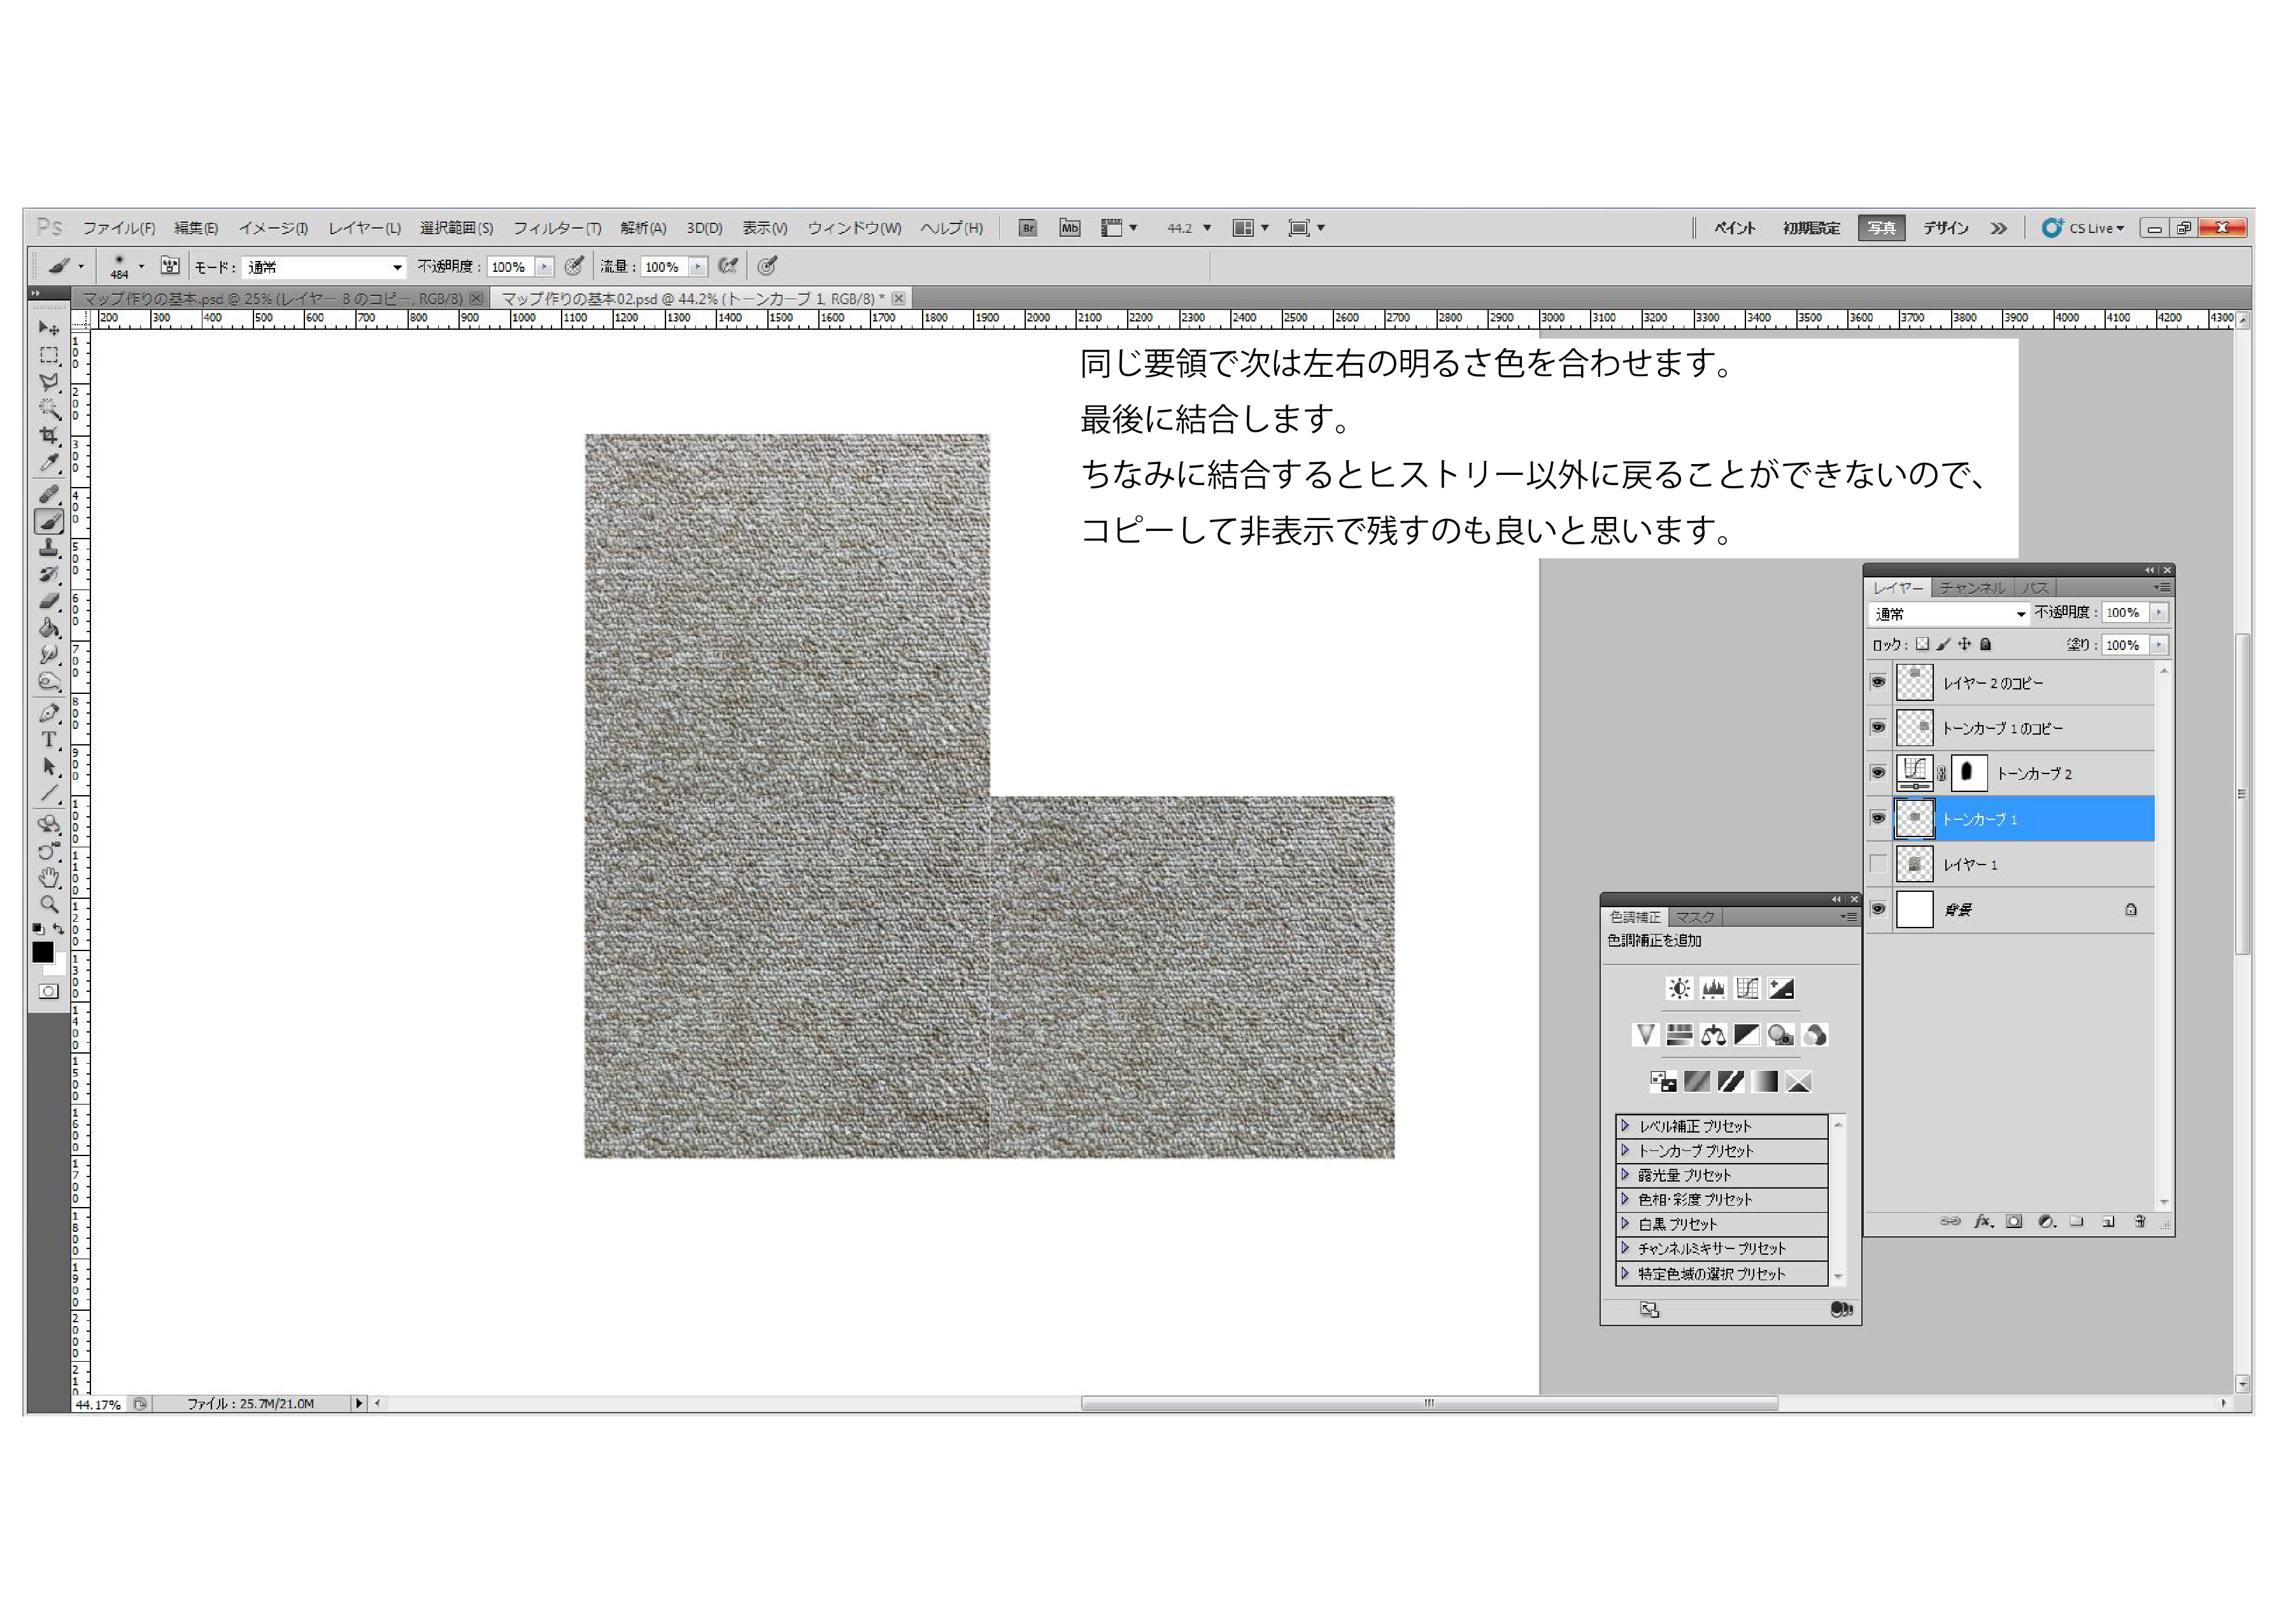Hide the レイヤー 2 のコピー layer

tap(1878, 682)
